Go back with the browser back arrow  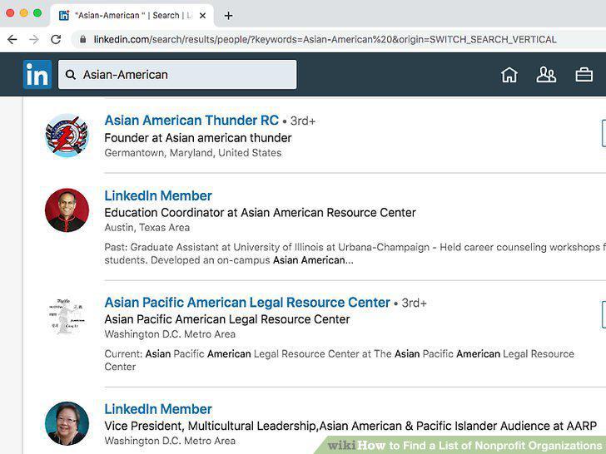[x=12, y=39]
